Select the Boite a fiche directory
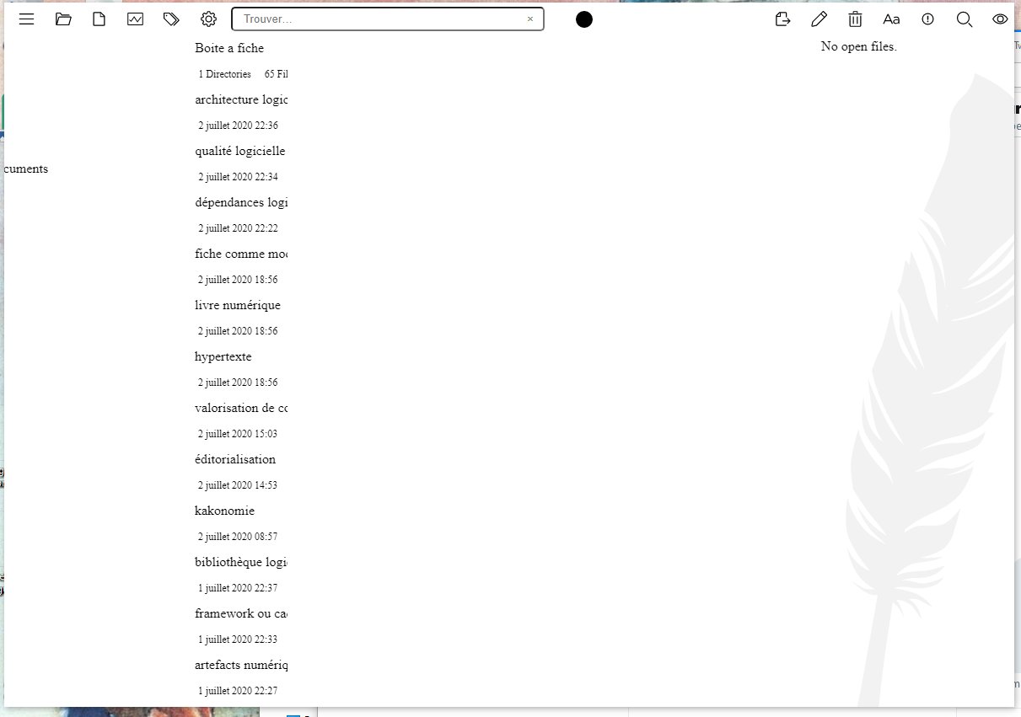Viewport: 1021px width, 717px height. coord(229,48)
